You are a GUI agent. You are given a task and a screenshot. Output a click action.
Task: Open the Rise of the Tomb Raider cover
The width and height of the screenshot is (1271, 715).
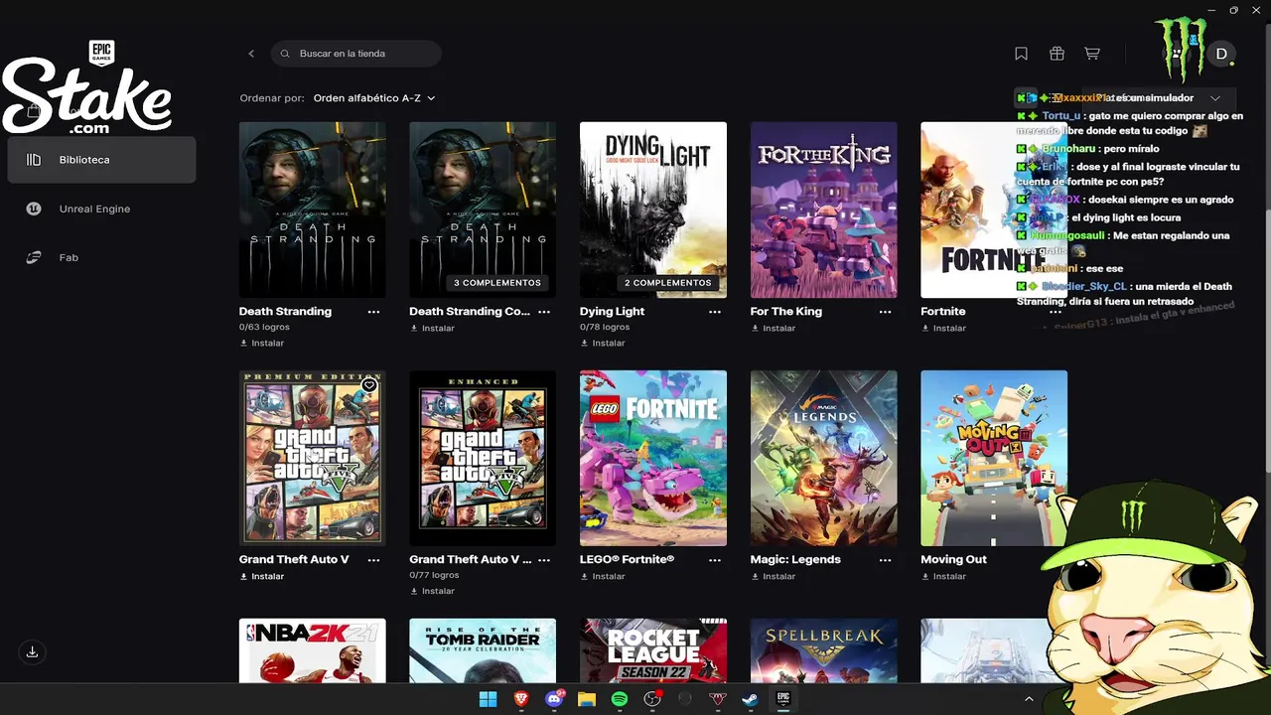[x=483, y=650]
